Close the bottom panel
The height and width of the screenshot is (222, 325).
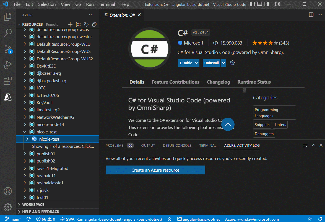[321, 145]
